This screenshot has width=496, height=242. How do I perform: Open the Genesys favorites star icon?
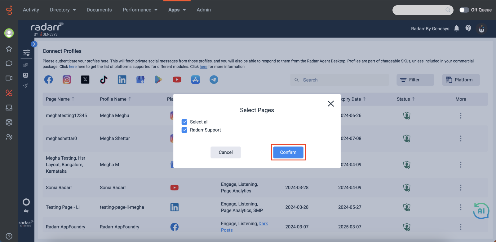click(9, 49)
